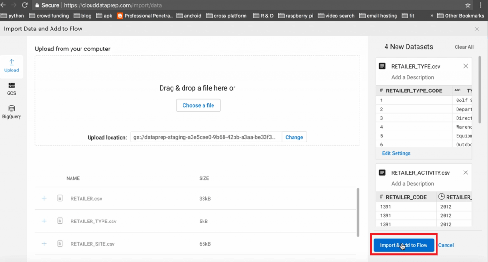
Task: Add RETAILER_TYPE.csv using its plus icon
Action: 44,221
